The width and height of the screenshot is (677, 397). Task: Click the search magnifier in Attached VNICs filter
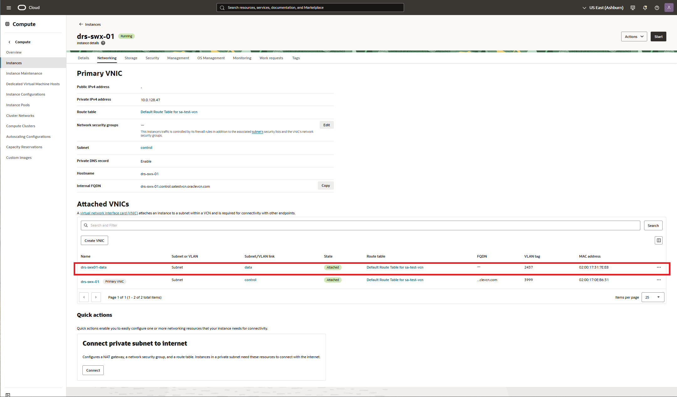(x=86, y=225)
